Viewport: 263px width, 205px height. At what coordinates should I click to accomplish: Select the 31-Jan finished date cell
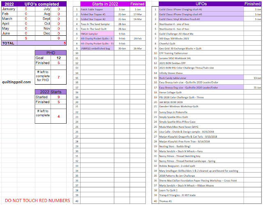[252, 88]
